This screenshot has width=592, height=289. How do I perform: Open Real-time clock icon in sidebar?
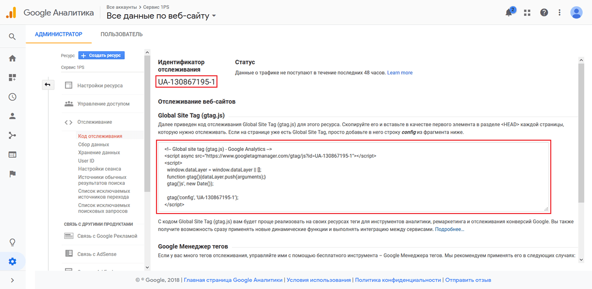click(x=12, y=97)
